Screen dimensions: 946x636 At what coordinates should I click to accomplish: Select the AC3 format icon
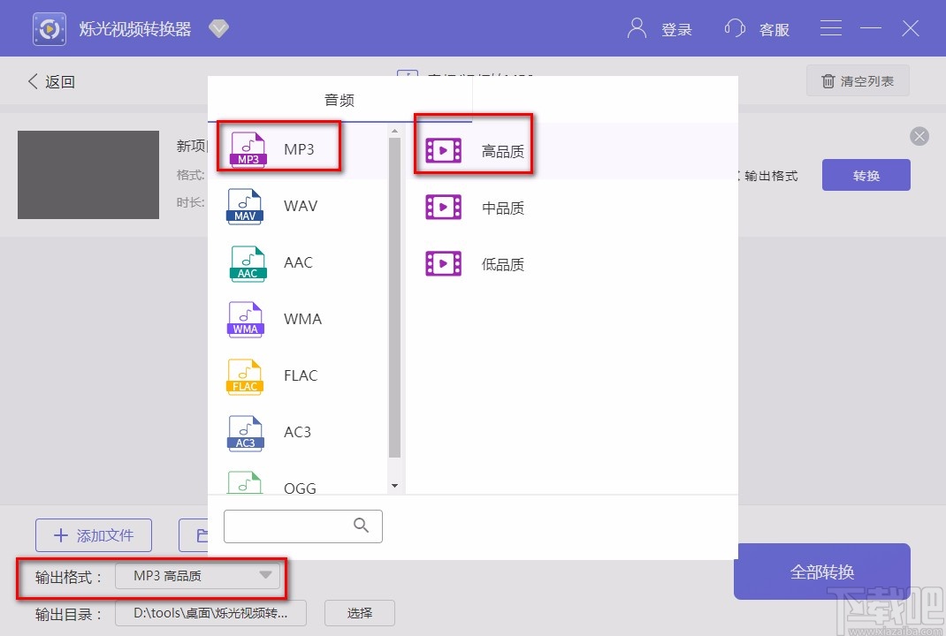pyautogui.click(x=245, y=432)
